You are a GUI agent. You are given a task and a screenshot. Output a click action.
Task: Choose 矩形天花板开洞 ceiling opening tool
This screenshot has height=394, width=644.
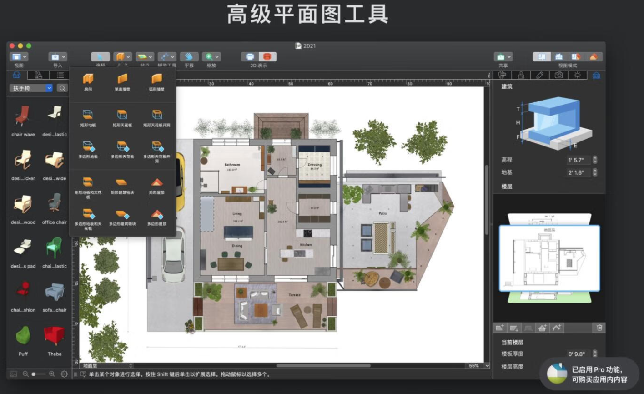click(157, 118)
